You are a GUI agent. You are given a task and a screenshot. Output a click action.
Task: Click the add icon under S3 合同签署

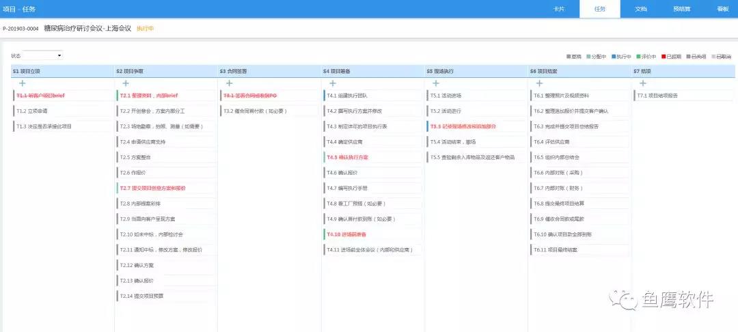pos(230,83)
